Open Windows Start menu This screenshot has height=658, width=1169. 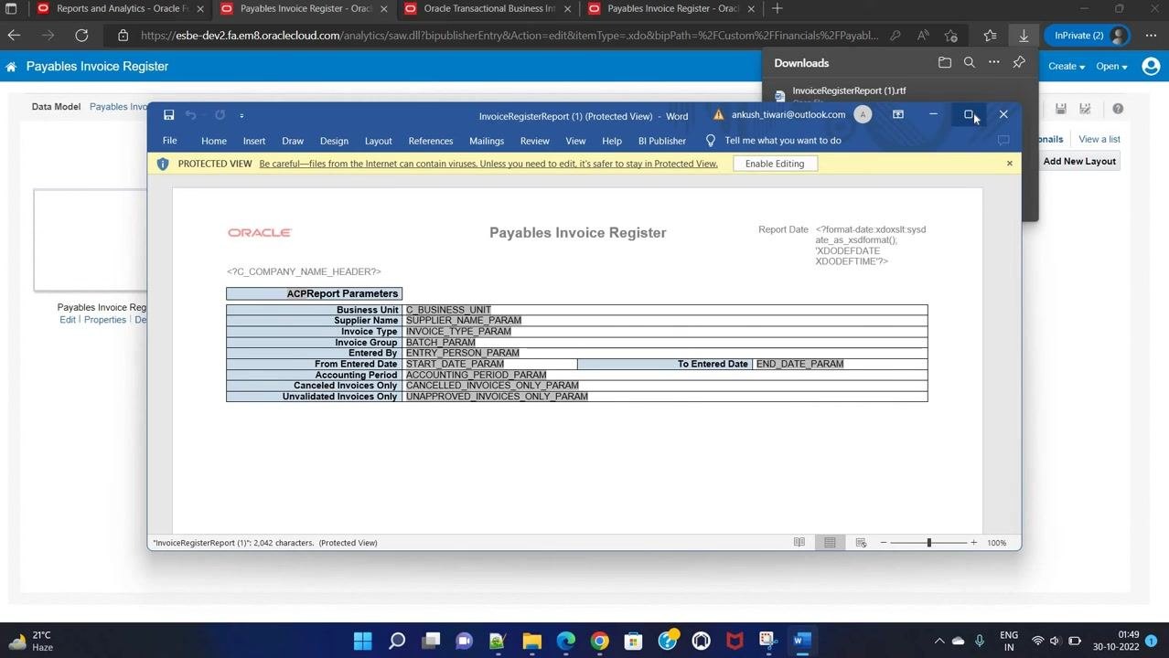pyautogui.click(x=363, y=641)
